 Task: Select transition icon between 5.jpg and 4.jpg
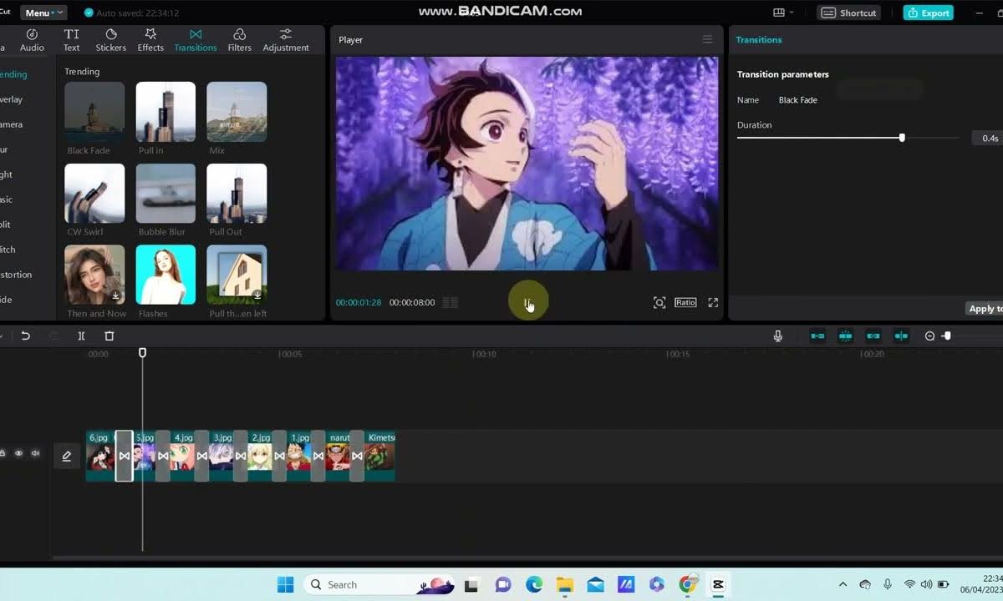pos(163,456)
